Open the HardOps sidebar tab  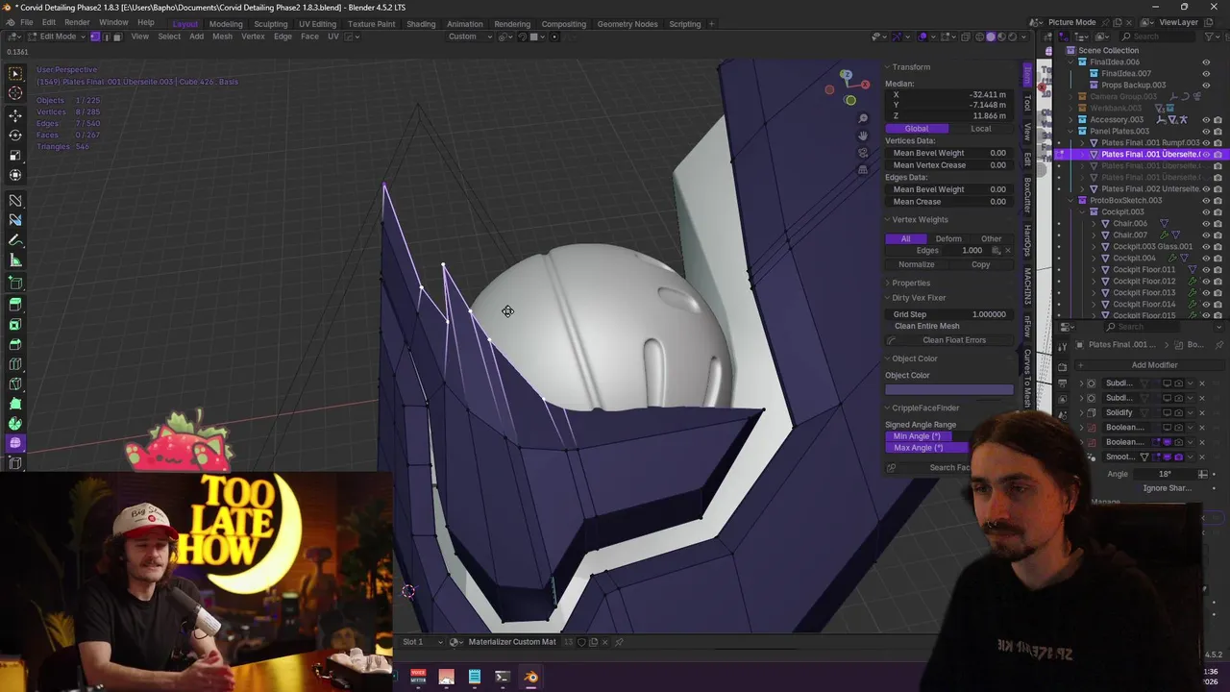click(1026, 241)
